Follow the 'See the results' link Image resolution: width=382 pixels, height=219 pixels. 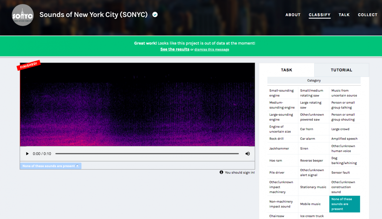pyautogui.click(x=175, y=49)
